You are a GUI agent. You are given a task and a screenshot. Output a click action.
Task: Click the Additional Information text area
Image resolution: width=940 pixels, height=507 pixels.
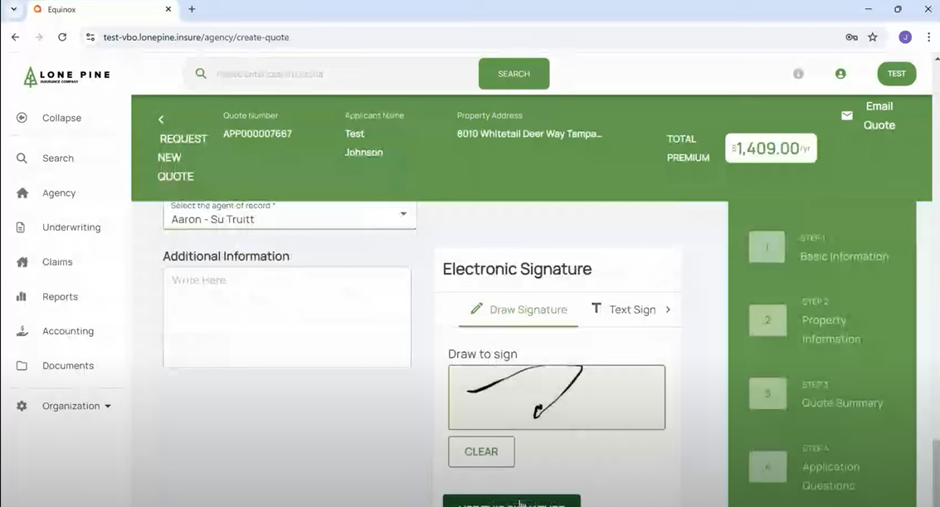click(x=286, y=317)
